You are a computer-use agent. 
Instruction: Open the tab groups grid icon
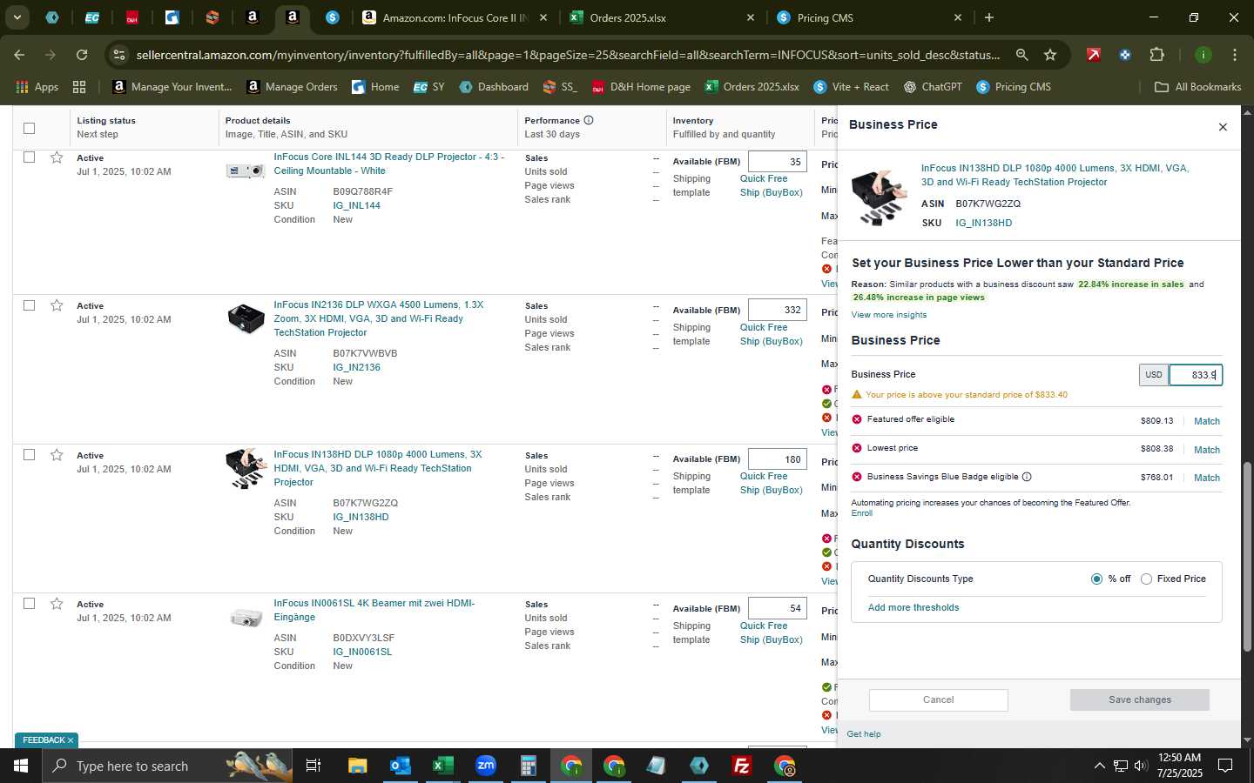click(79, 87)
